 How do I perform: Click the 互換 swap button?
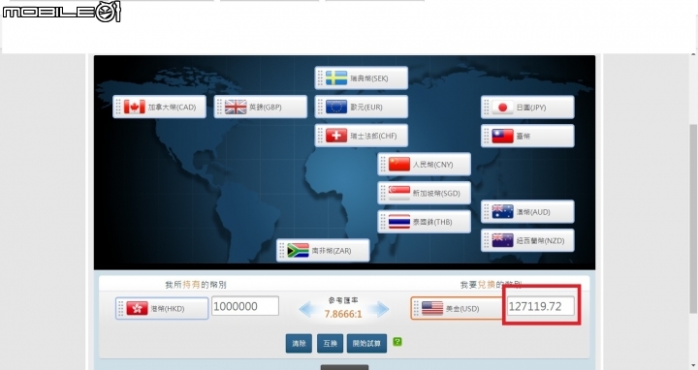(330, 343)
